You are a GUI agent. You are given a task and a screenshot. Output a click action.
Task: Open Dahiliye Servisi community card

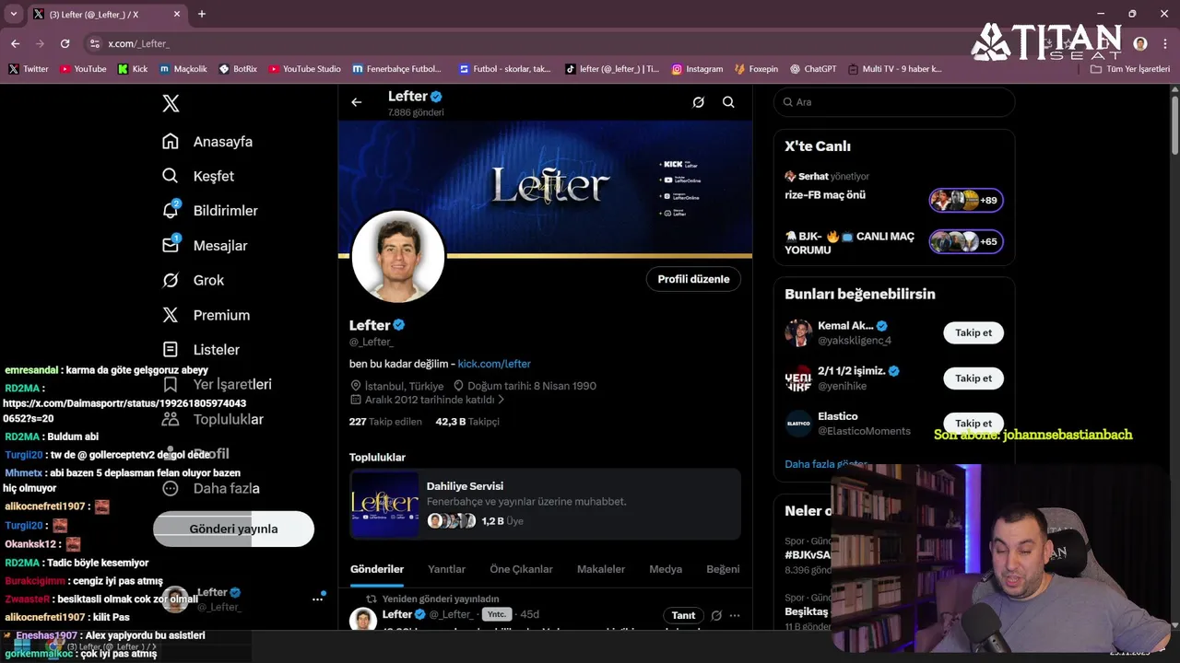pyautogui.click(x=545, y=504)
